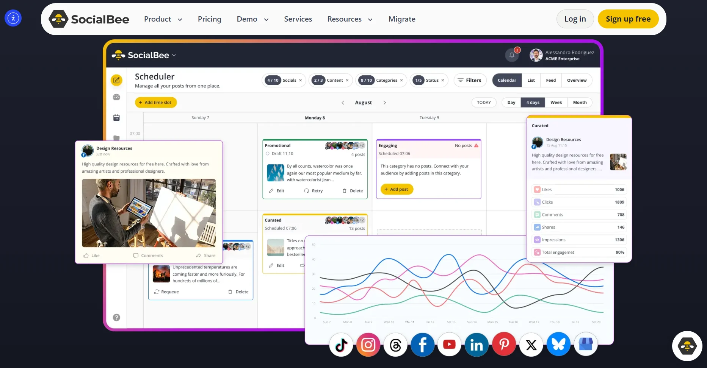Open the dashboard gauge sidebar icon

(x=116, y=97)
